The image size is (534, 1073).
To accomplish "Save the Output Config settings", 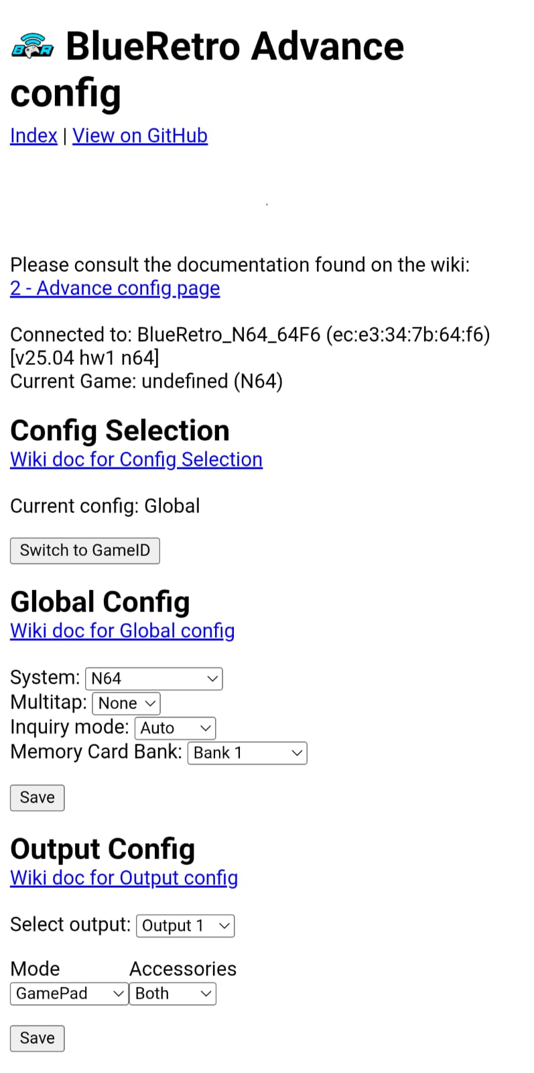I will (x=38, y=1038).
